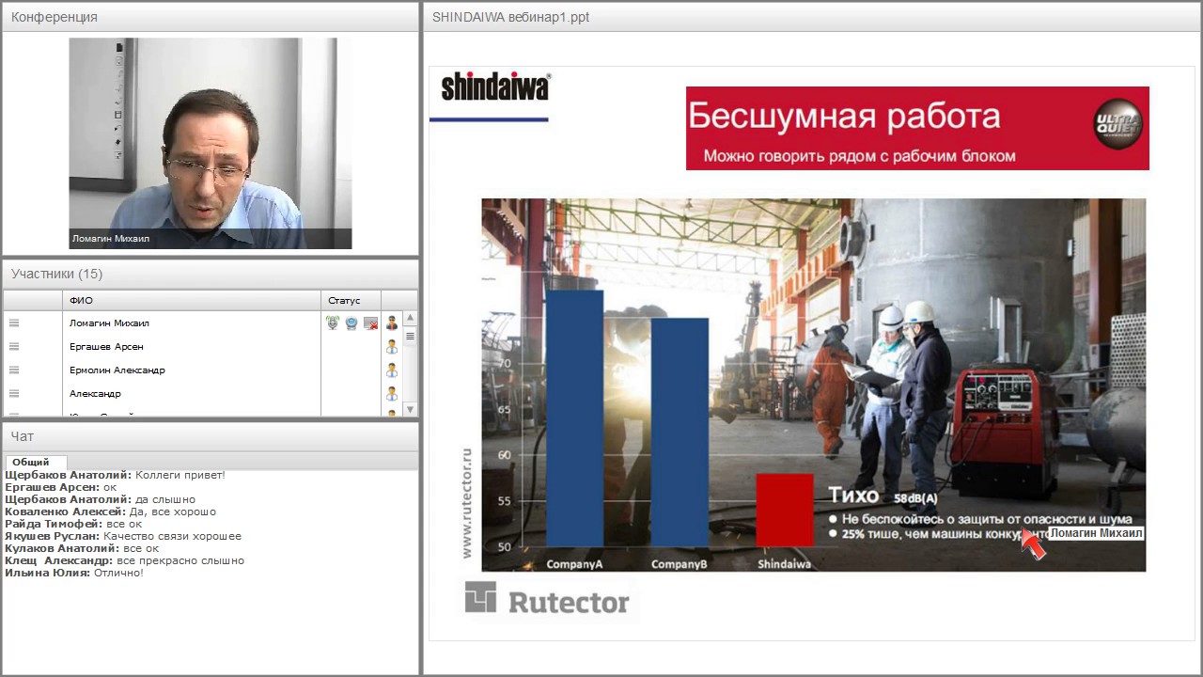Open row menu handle for Александр
Viewport: 1203px width, 677px height.
tap(14, 393)
